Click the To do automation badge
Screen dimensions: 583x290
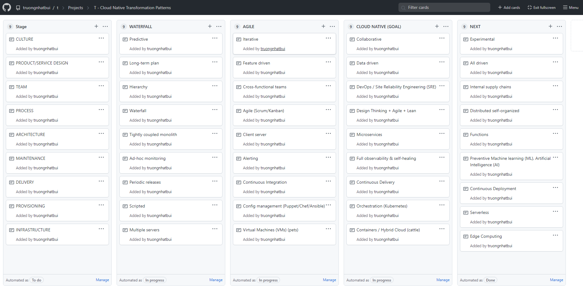click(x=36, y=280)
